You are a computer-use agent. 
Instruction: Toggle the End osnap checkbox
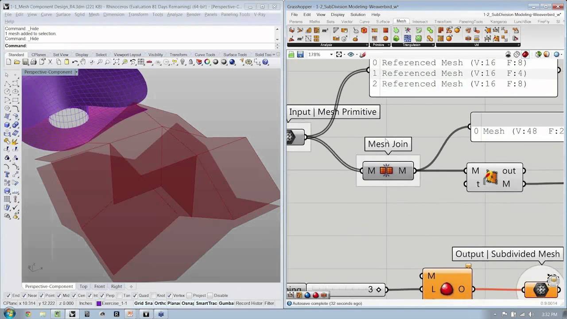(8, 296)
